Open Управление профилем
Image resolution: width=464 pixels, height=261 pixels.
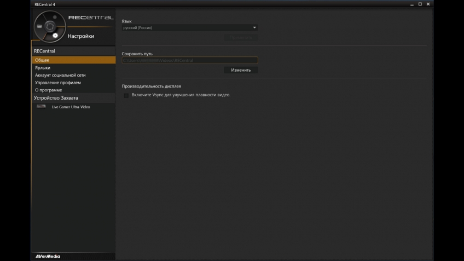coord(57,83)
